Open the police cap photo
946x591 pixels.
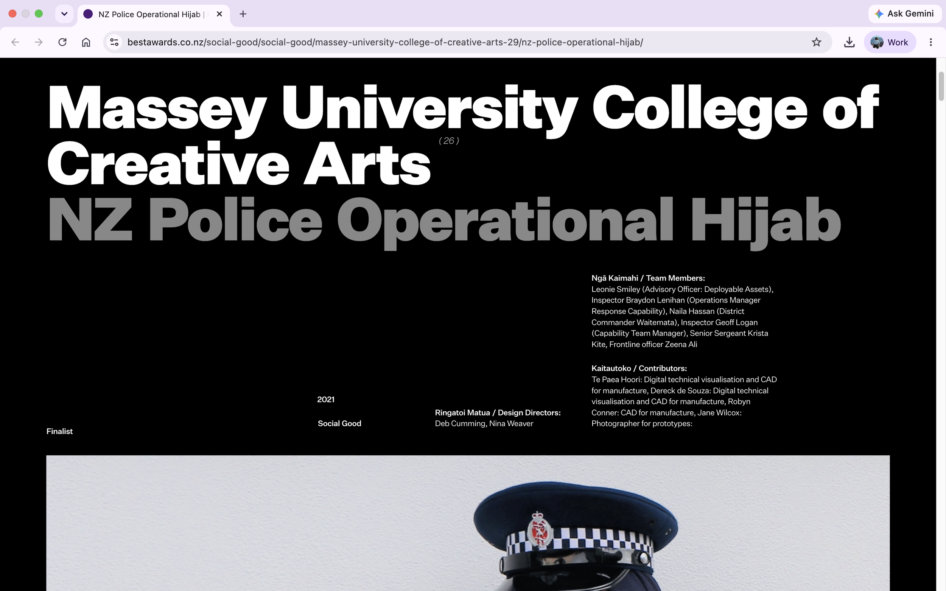pos(468,523)
